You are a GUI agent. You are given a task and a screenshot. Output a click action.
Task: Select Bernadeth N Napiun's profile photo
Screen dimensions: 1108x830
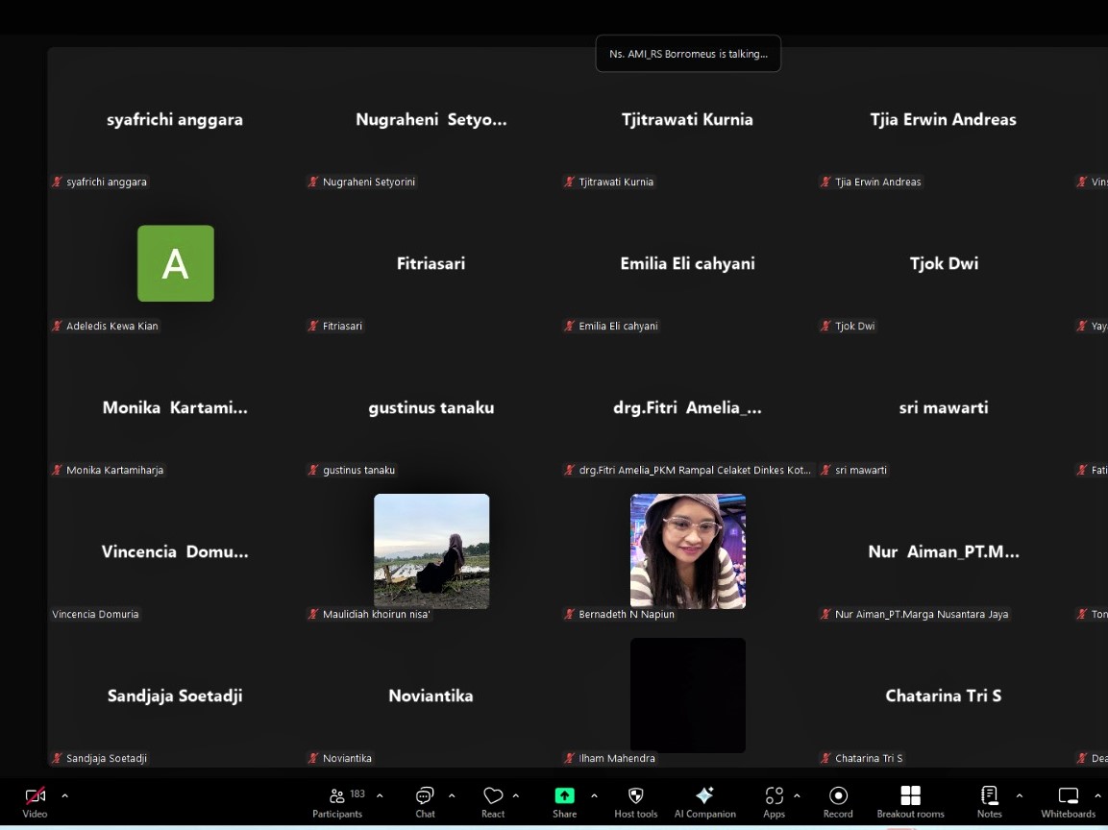(687, 551)
